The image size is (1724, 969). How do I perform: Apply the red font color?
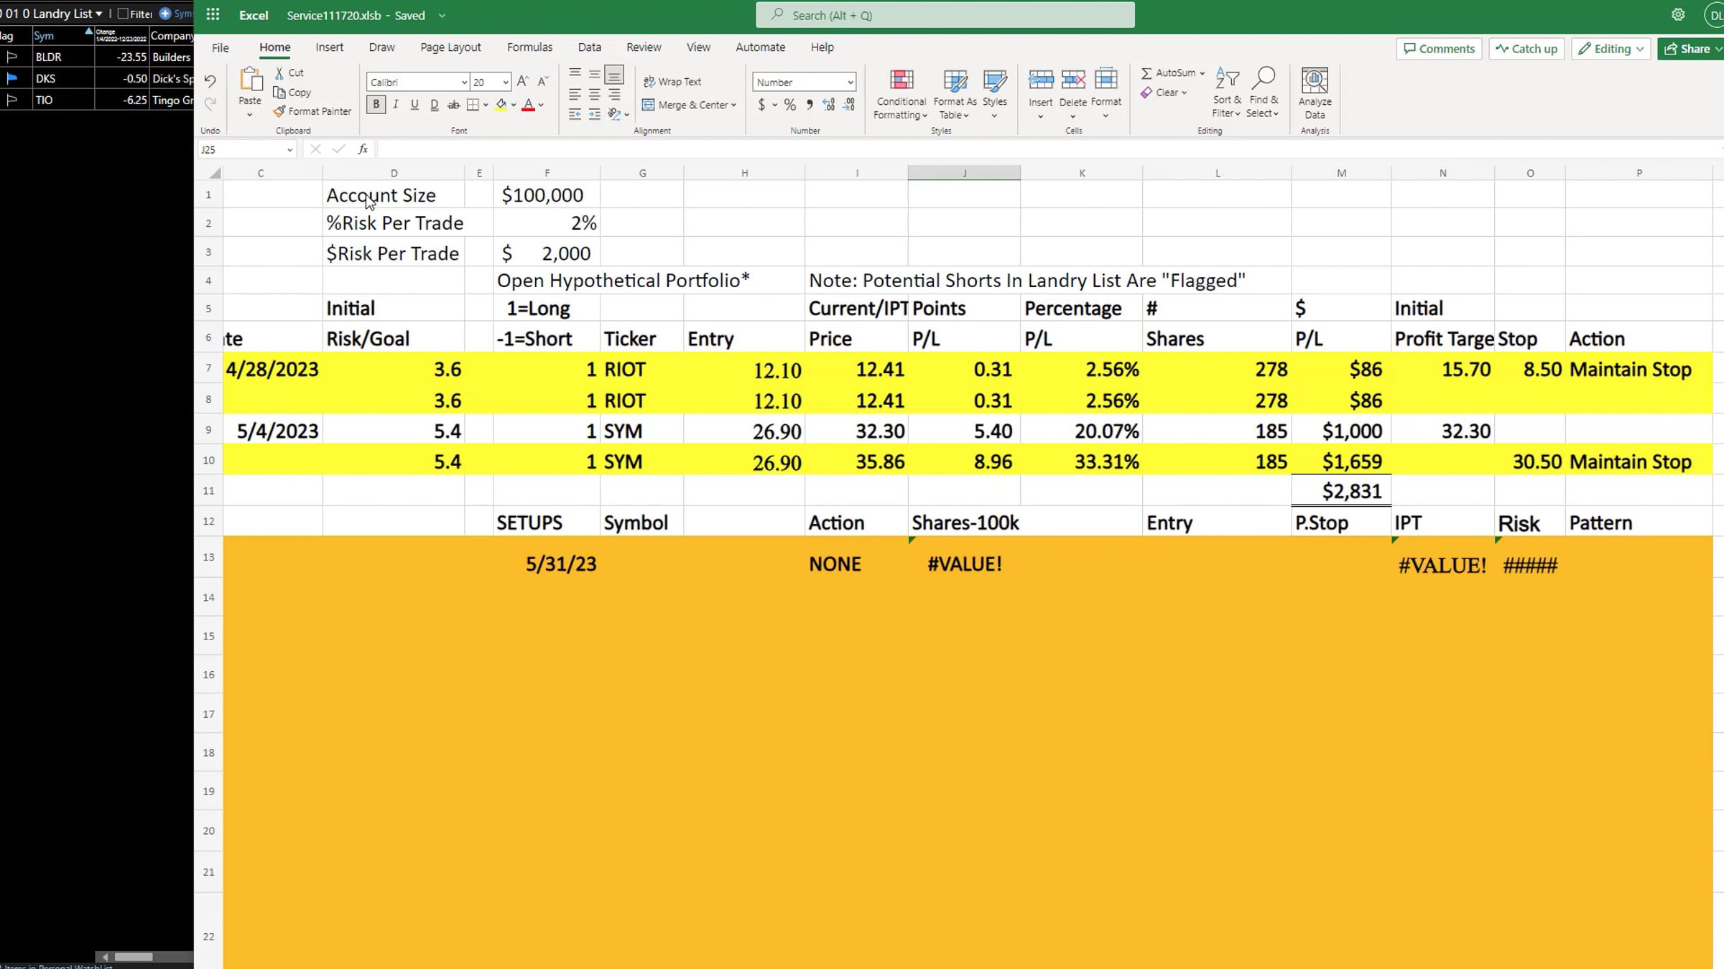529,105
